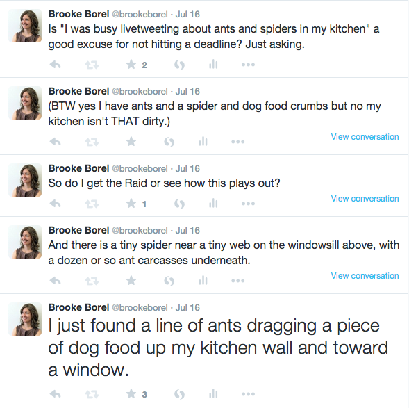Reply to the 'kitchen isn't THAT dirty' tweet
Viewport: 409px width, 408px height.
(55, 142)
